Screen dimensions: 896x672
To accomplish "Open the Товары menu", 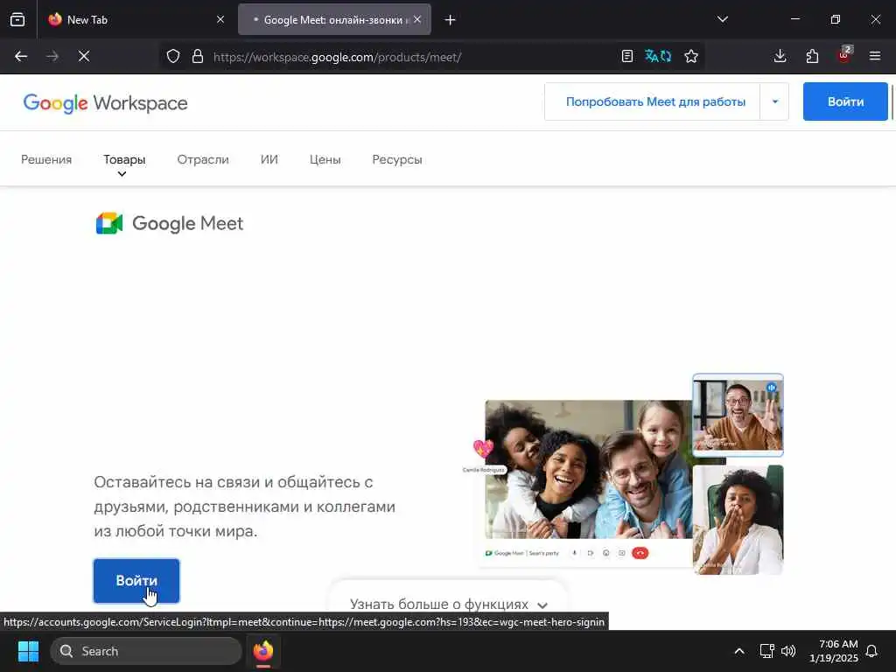I will 124,162.
